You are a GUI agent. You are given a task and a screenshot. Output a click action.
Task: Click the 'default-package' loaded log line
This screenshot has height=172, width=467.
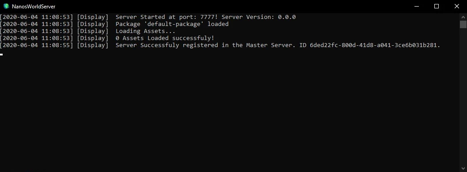pyautogui.click(x=114, y=24)
